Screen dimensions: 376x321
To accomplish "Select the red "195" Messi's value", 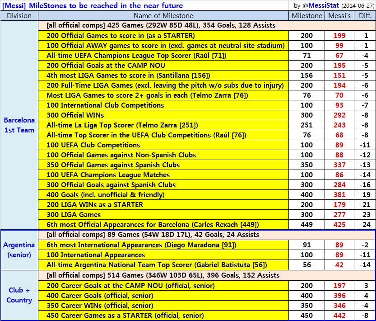I will click(x=339, y=66).
